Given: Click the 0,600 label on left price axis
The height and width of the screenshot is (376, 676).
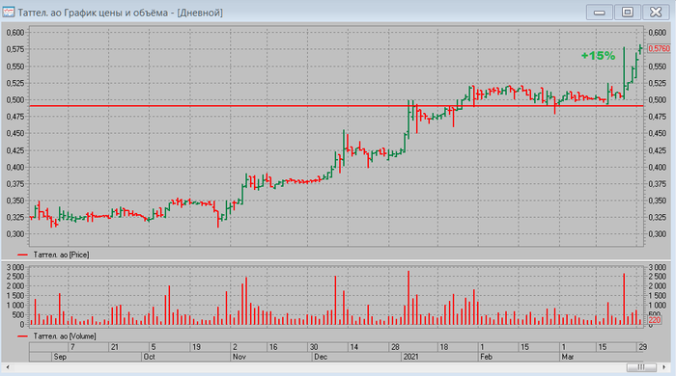Looking at the screenshot, I should coord(15,33).
